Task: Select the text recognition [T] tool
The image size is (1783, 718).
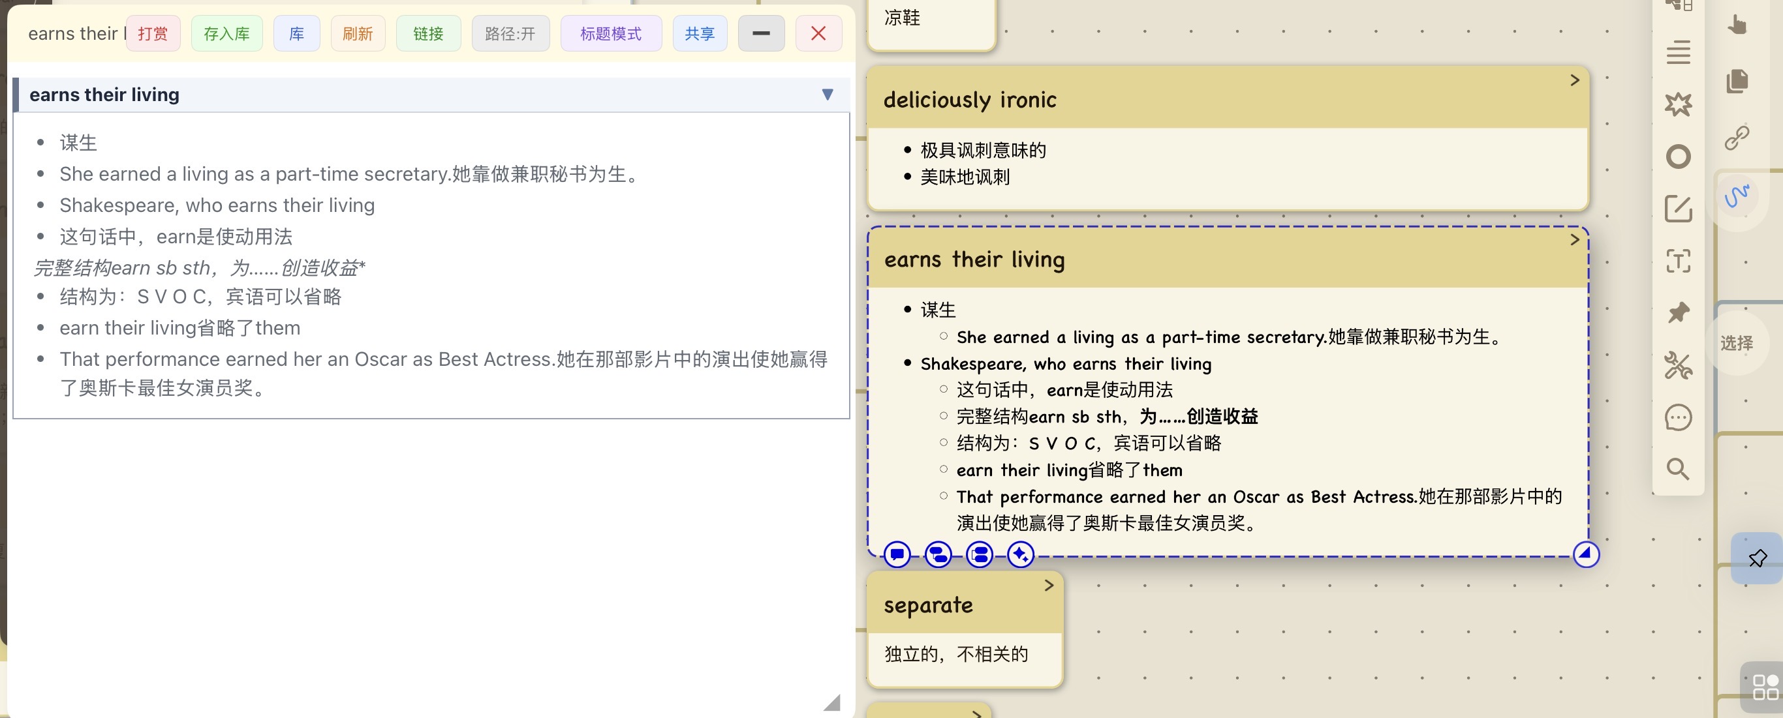Action: pyautogui.click(x=1677, y=262)
